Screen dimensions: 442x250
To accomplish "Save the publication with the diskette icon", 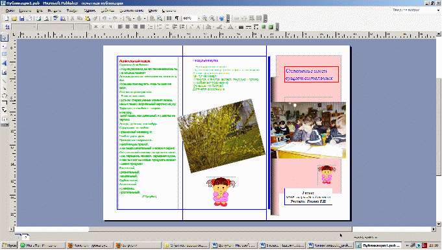I will [x=21, y=18].
